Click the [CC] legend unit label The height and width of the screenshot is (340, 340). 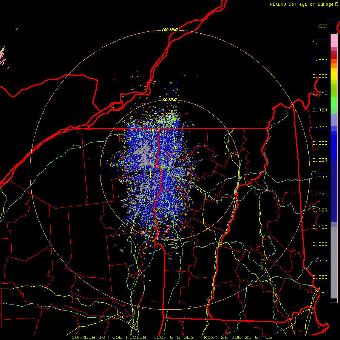click(323, 26)
